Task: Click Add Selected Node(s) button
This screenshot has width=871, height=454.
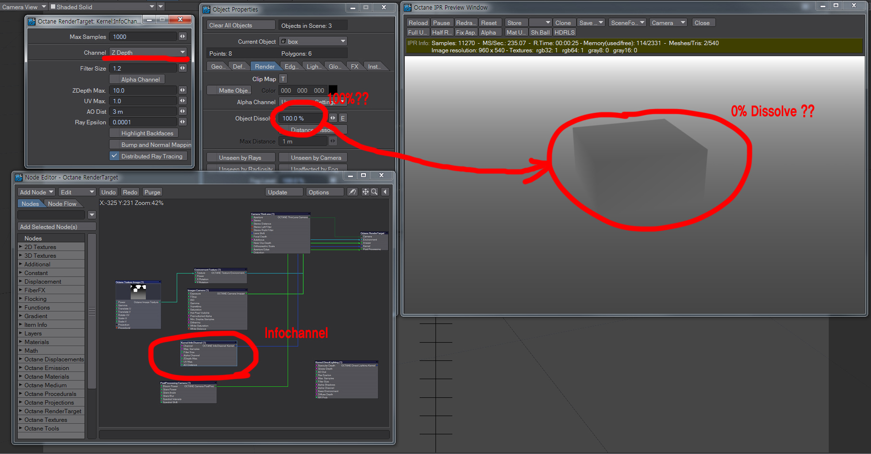Action: (57, 227)
